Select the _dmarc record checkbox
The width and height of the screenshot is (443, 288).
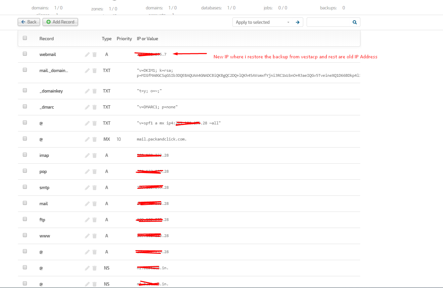[x=25, y=106]
